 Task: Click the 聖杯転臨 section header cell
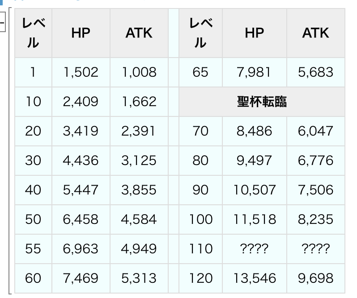coord(262,102)
